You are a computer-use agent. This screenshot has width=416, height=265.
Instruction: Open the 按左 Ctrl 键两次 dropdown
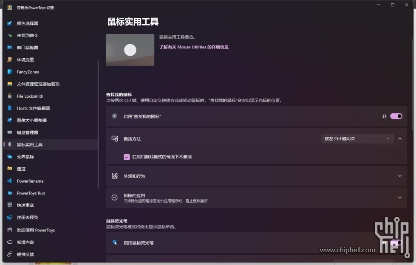pos(357,139)
